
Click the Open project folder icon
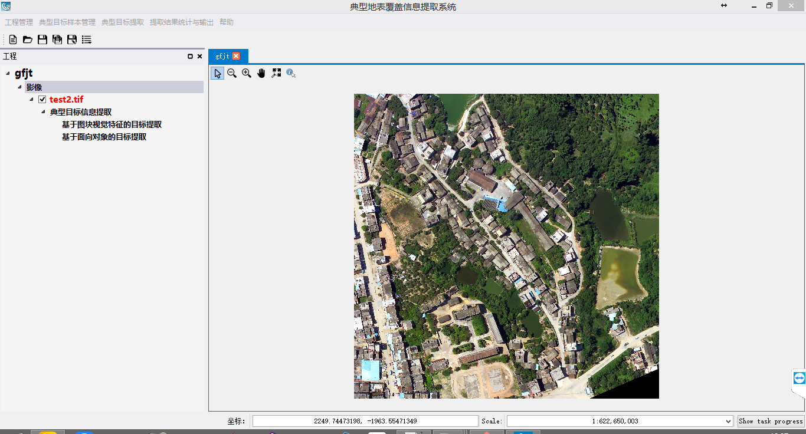click(28, 40)
